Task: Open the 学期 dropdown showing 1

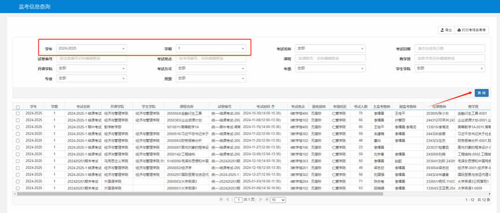Action: (211, 48)
